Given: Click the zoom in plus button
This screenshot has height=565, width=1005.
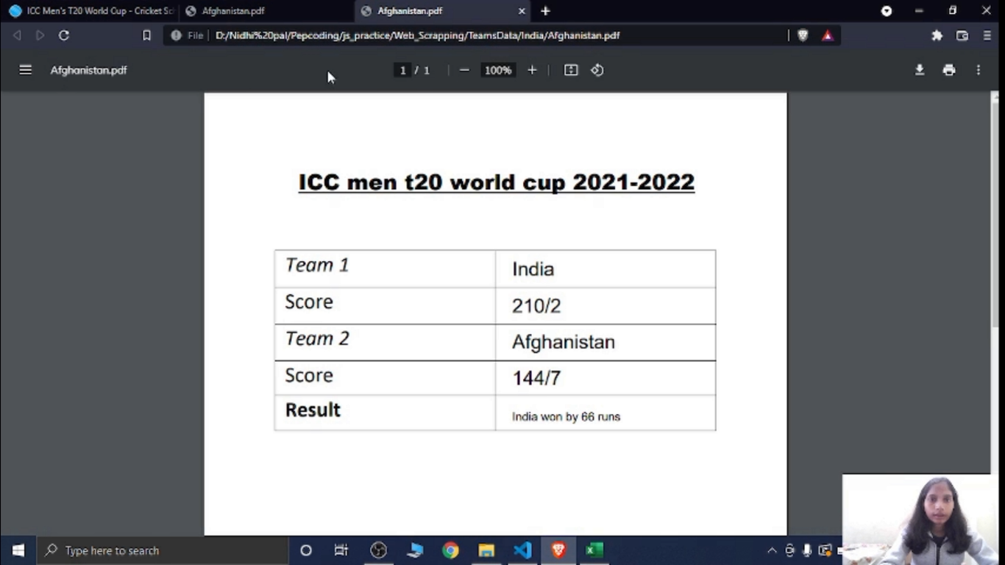Looking at the screenshot, I should coord(532,70).
